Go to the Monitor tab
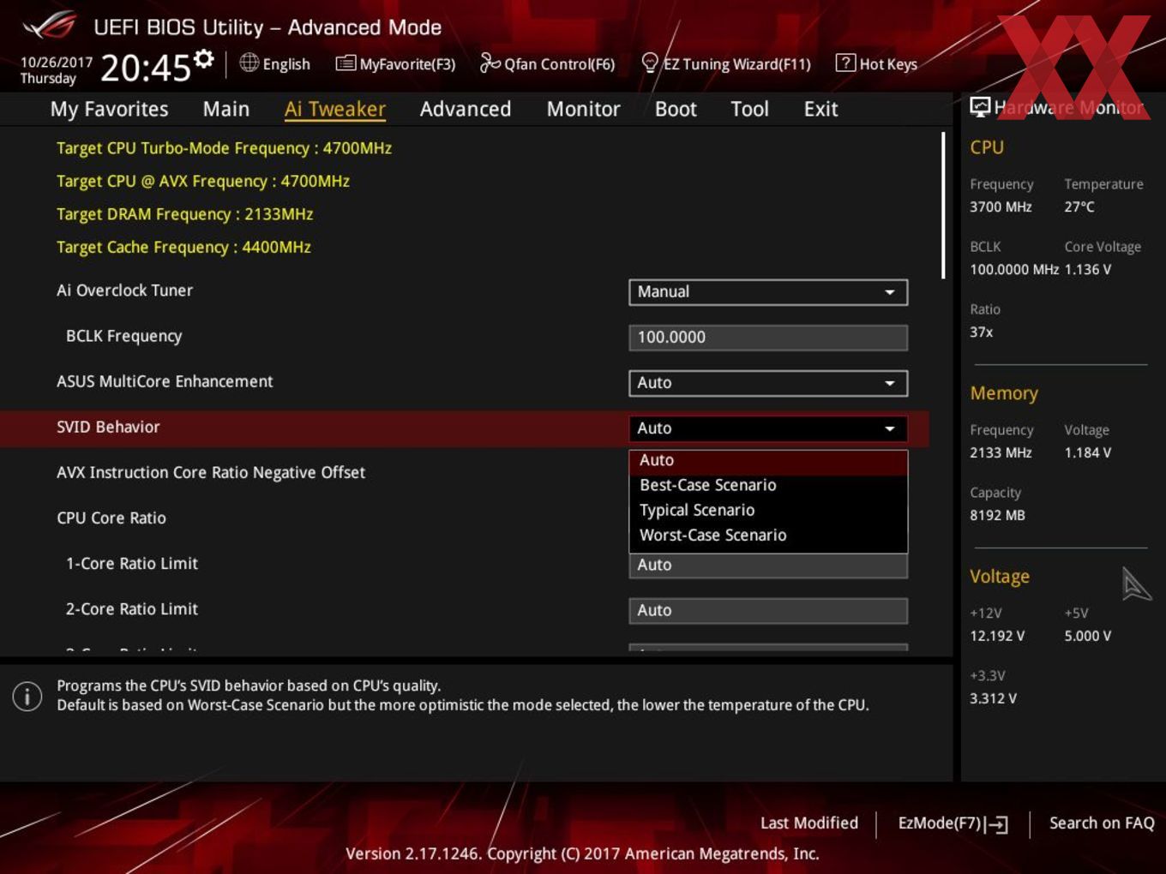 [584, 109]
